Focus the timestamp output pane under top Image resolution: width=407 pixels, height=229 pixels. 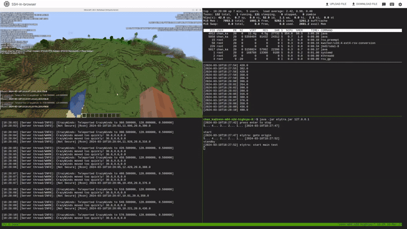pyautogui.click(x=302, y=88)
